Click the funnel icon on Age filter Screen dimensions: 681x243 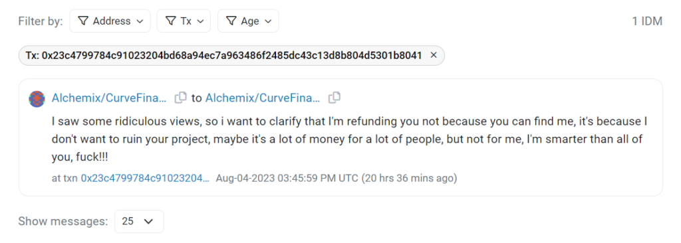click(x=231, y=21)
